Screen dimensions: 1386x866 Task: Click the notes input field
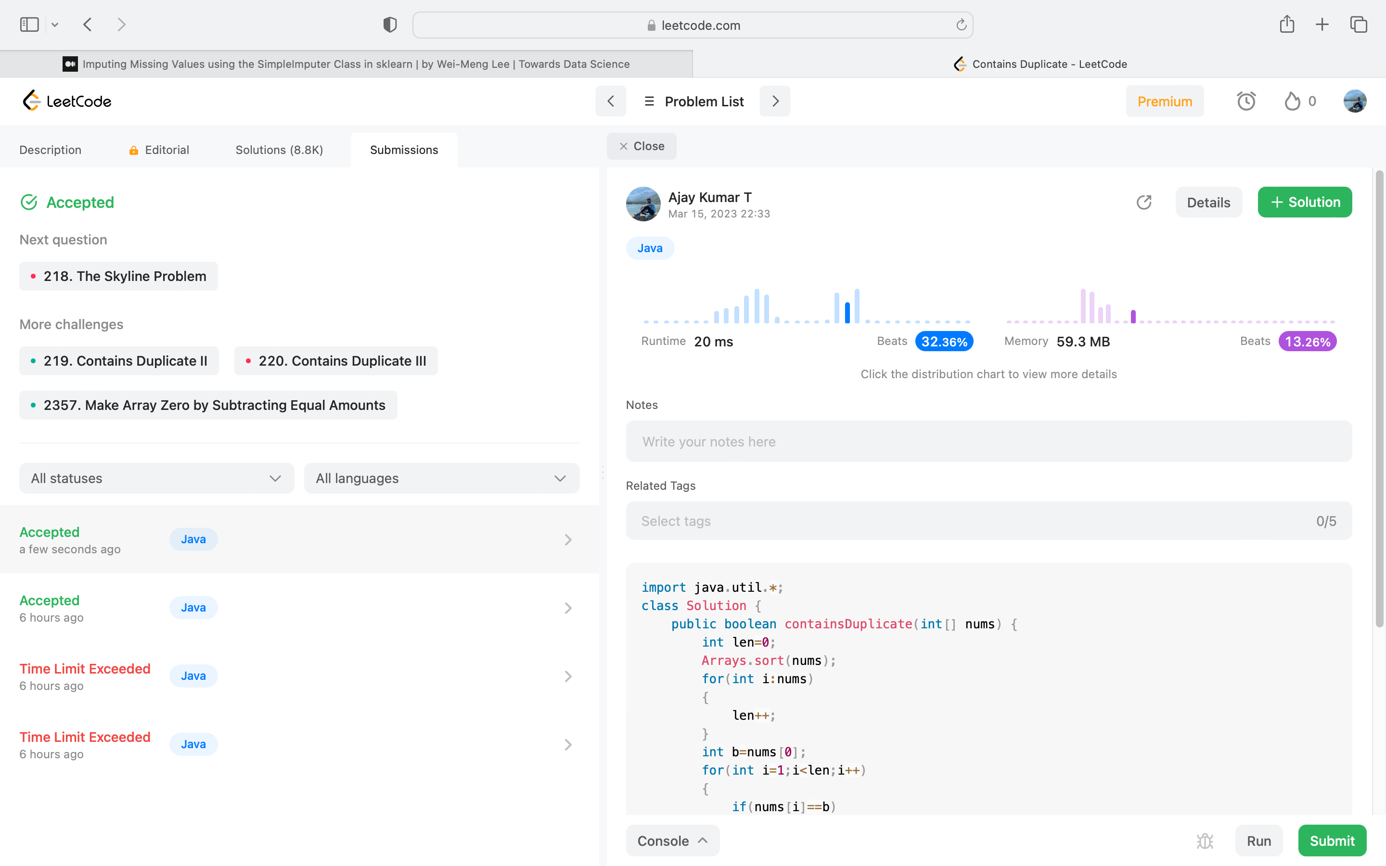click(988, 442)
